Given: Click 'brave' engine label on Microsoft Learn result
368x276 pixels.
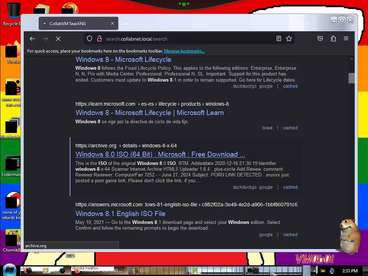Looking at the screenshot, I should point(267,128).
